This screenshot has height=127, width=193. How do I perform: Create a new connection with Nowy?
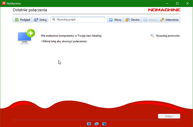115,20
